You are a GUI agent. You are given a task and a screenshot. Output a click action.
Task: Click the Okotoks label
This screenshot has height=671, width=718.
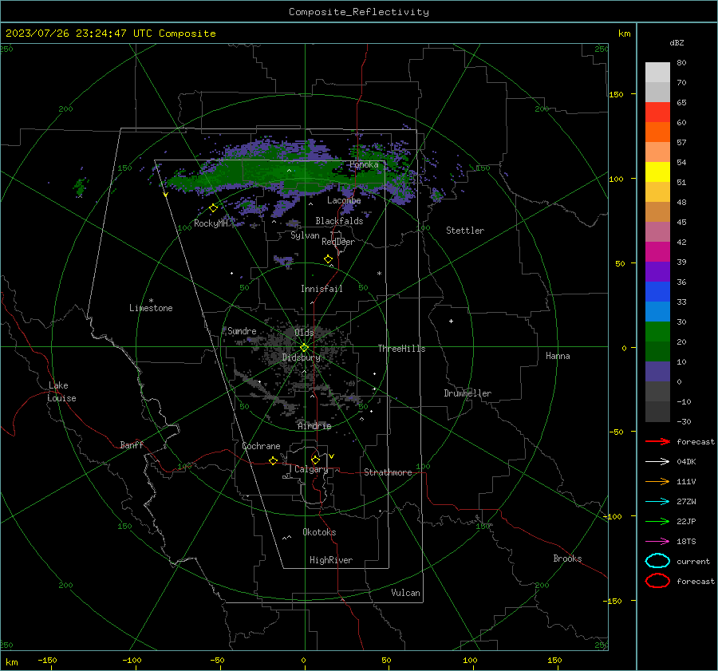319,532
